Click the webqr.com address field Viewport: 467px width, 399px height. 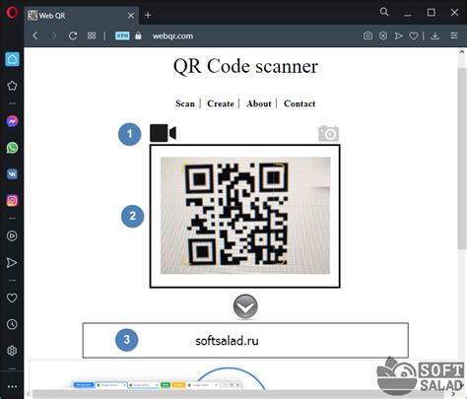172,35
